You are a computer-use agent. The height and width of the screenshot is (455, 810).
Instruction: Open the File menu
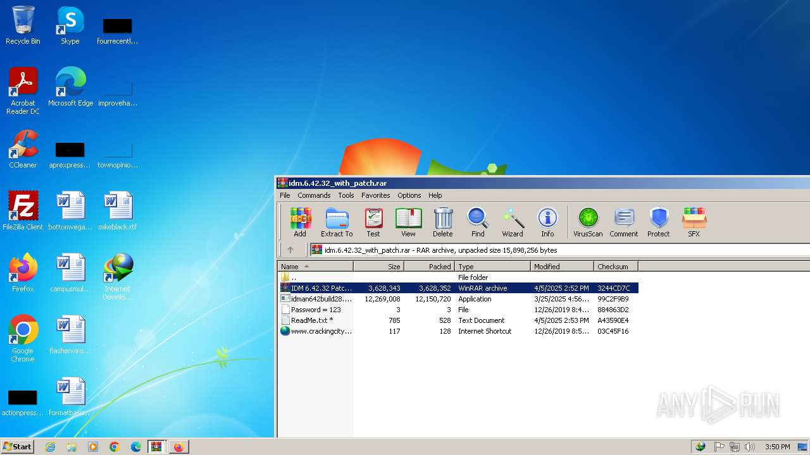[285, 195]
